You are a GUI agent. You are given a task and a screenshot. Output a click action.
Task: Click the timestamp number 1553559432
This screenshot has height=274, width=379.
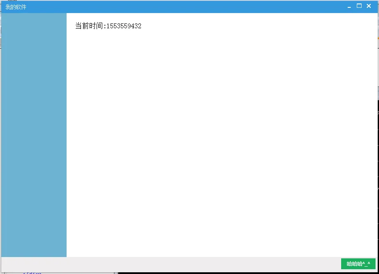point(124,26)
